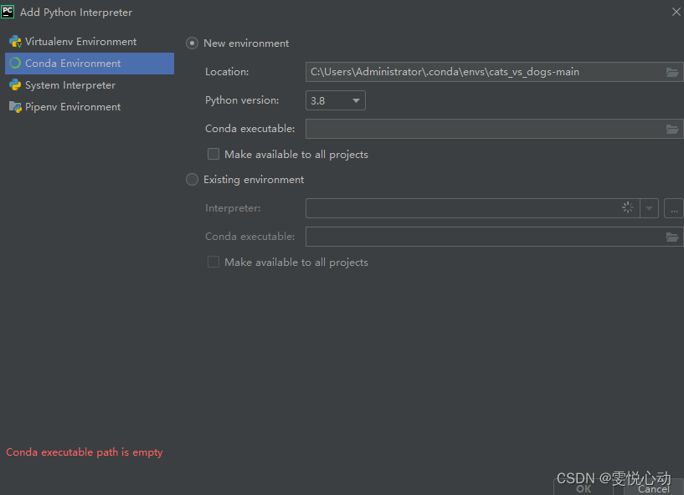Click the Pipenv Environment folder icon
The height and width of the screenshot is (495, 684).
coord(15,107)
